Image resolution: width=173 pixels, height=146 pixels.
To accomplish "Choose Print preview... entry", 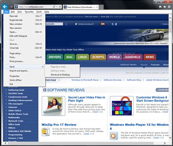I will point(24,61).
